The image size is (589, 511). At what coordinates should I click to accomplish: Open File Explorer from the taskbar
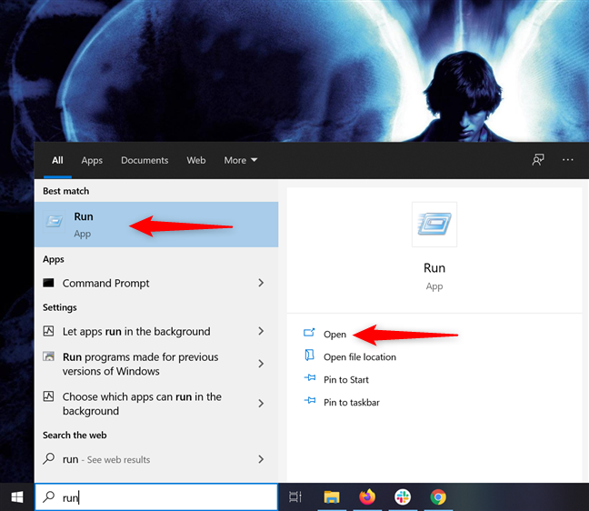pos(332,497)
